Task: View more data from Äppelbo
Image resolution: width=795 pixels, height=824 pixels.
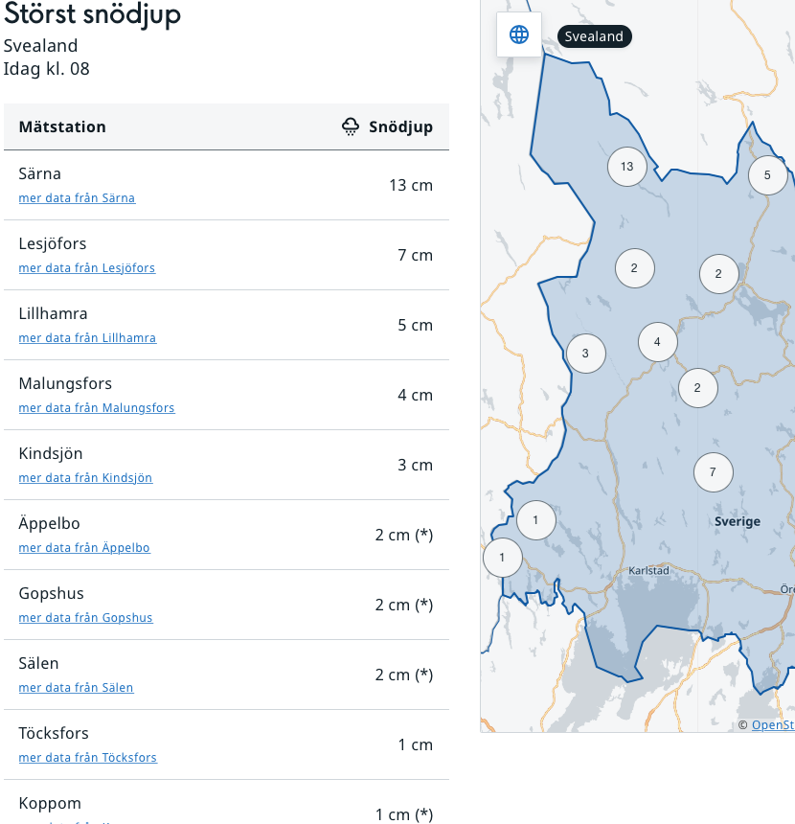Action: coord(84,548)
